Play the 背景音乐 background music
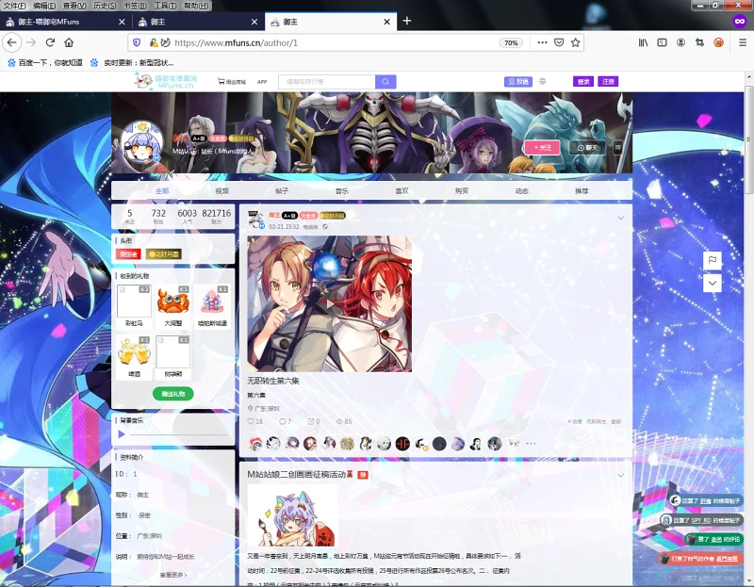Viewport: 754px width, 587px height. click(x=122, y=434)
